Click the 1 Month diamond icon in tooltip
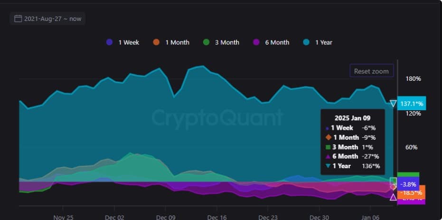Screen dimensions: 442x220 (x=327, y=137)
